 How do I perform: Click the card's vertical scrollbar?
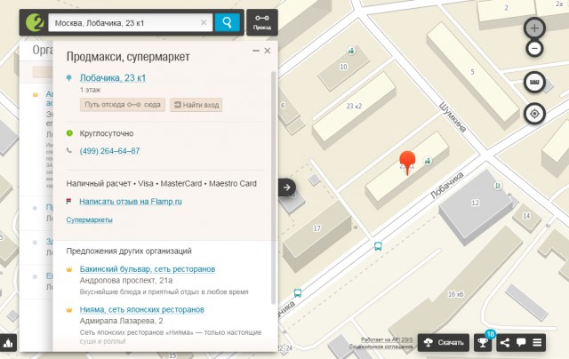click(273, 187)
